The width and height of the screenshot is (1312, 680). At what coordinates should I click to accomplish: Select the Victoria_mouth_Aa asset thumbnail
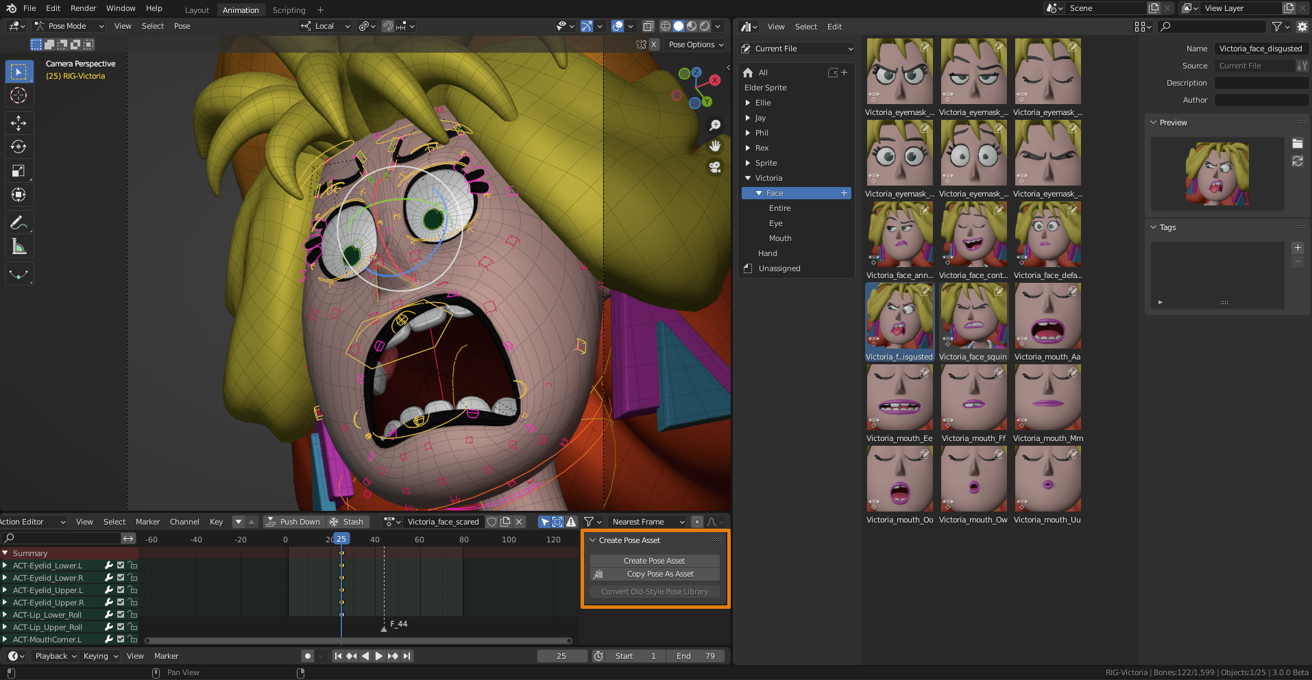(1047, 316)
